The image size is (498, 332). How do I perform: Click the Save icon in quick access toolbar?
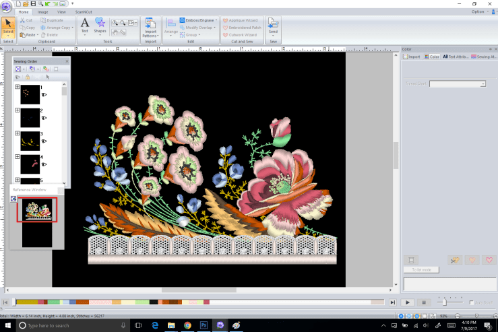click(x=34, y=4)
